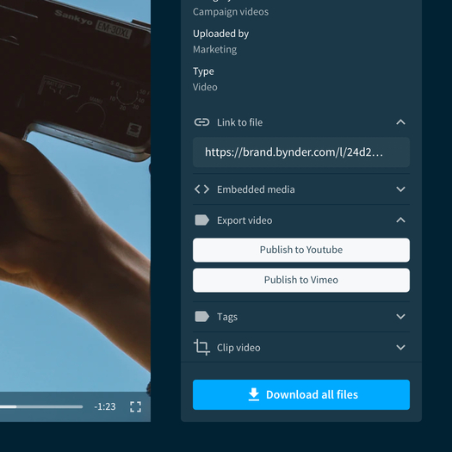Expand the Tags section chevron
The image size is (452, 452).
click(400, 317)
